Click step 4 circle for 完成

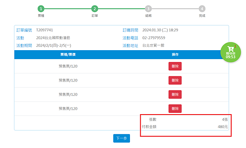point(202,9)
